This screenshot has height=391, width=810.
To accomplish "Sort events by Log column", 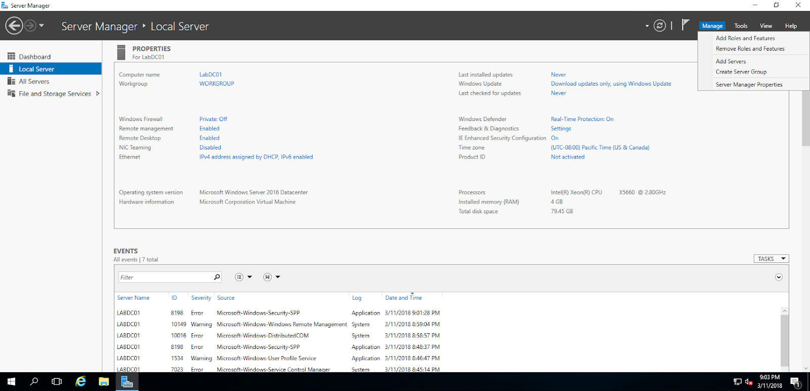I will [357, 298].
